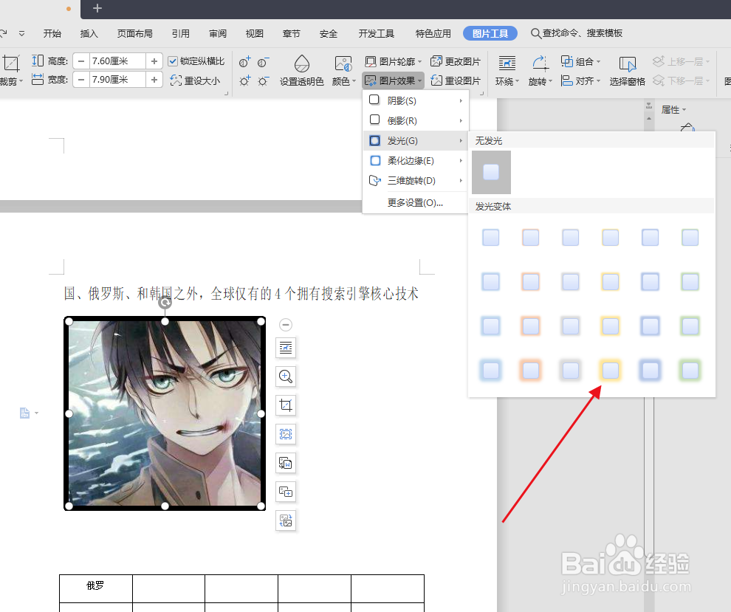Switch to the Insert (插入) tab
Image resolution: width=731 pixels, height=612 pixels.
(x=89, y=33)
